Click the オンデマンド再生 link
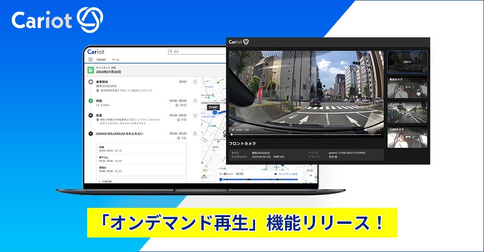This screenshot has height=252, width=484. (287, 174)
